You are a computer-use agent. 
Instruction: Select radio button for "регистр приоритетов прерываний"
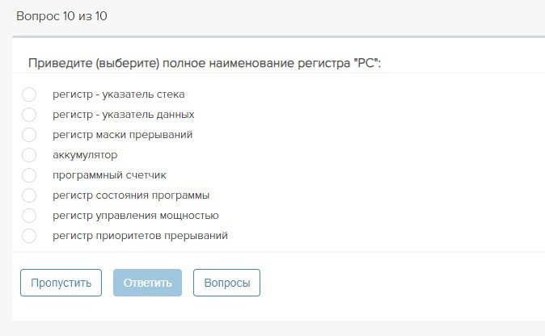pos(29,236)
